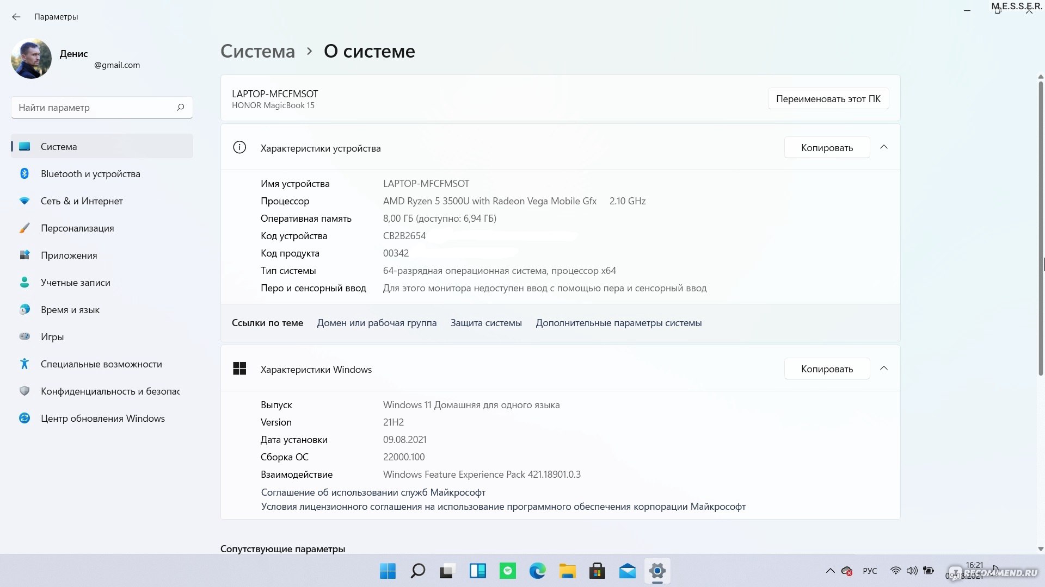Open Домен или рабочая группа link

(377, 323)
